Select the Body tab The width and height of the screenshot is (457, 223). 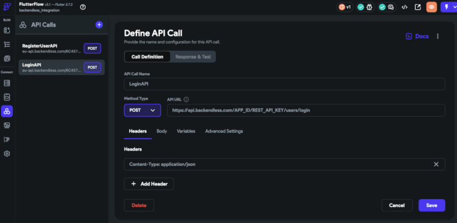pos(162,131)
